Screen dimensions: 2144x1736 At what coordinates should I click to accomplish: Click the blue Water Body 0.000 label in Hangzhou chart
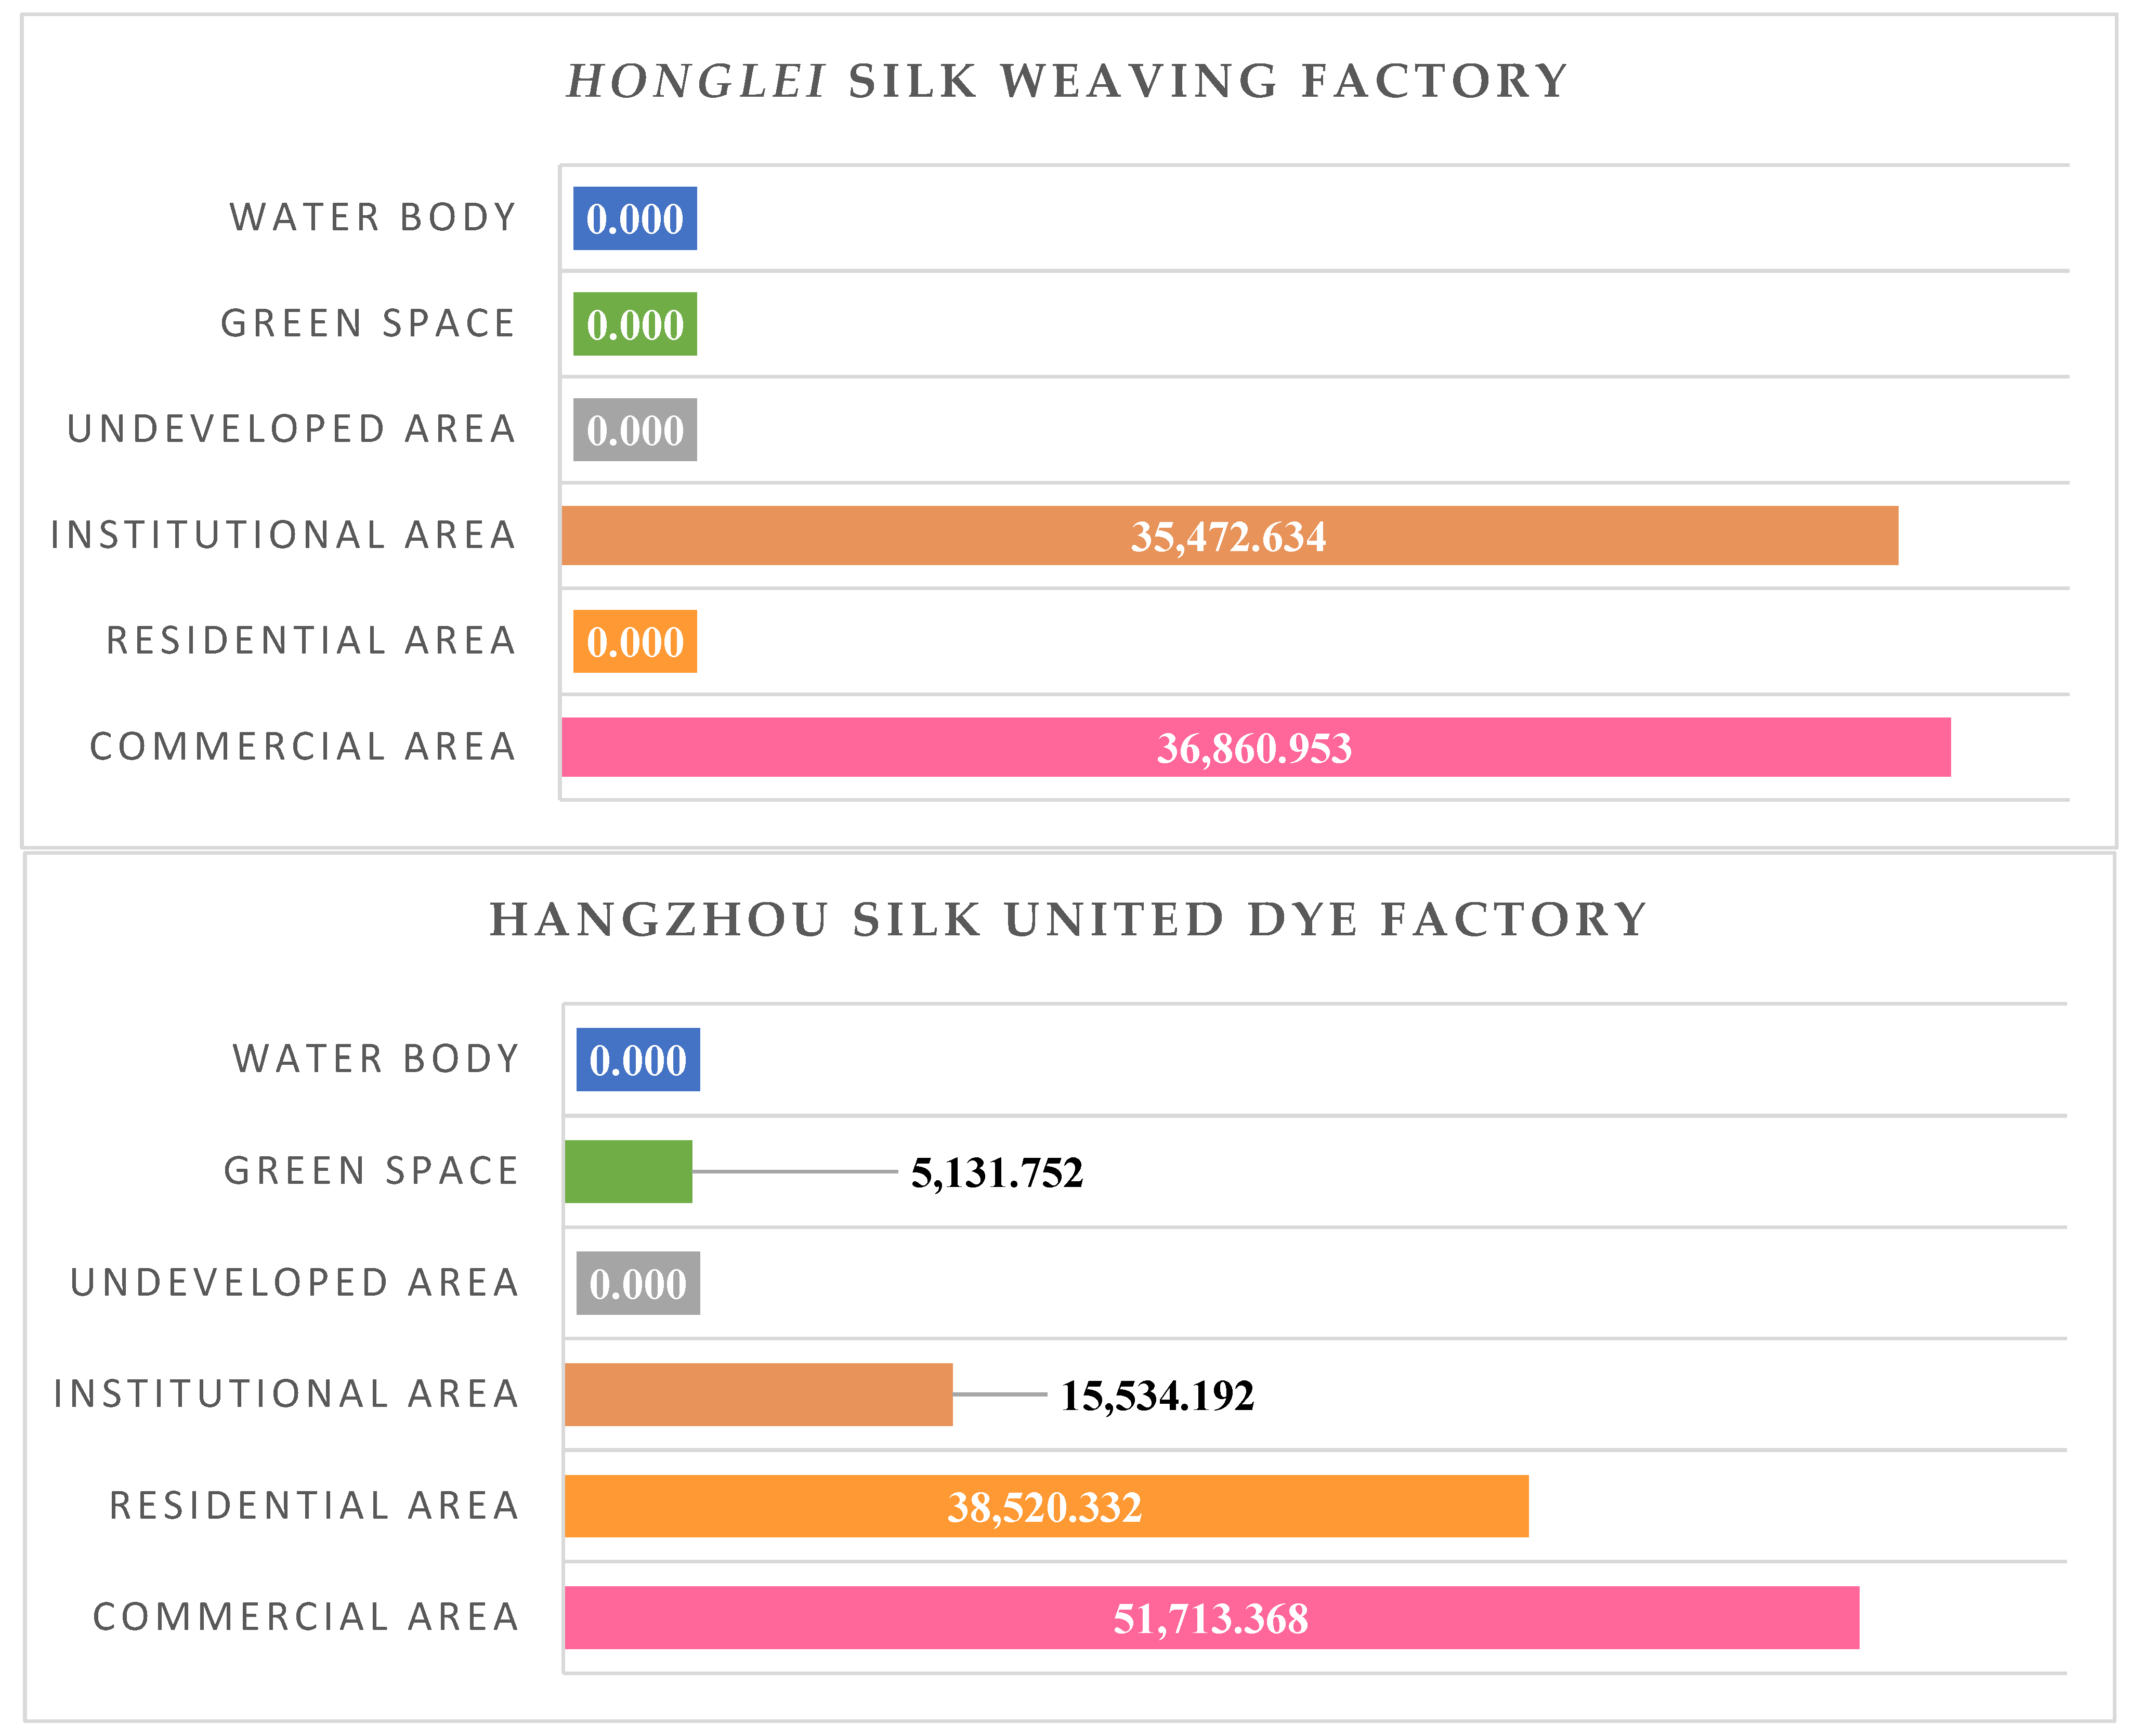pyautogui.click(x=638, y=1060)
